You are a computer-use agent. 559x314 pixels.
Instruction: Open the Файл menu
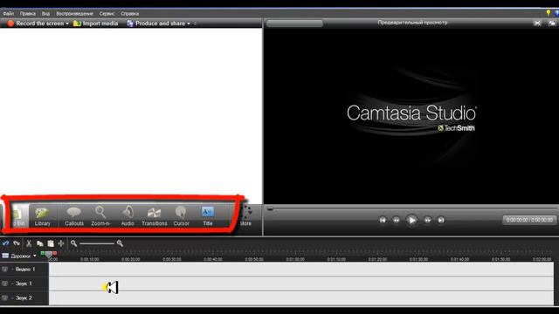pyautogui.click(x=8, y=14)
